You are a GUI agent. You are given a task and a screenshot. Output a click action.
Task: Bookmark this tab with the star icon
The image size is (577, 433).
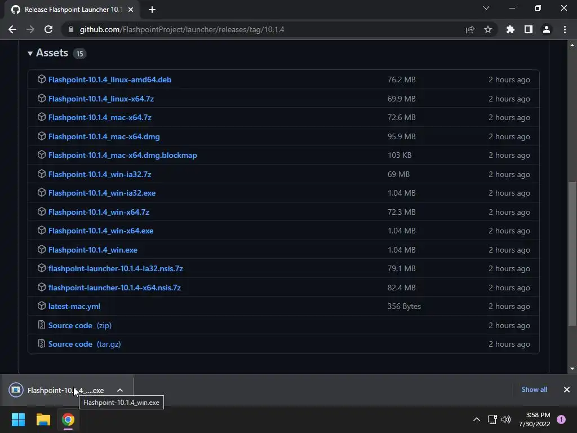tap(488, 29)
